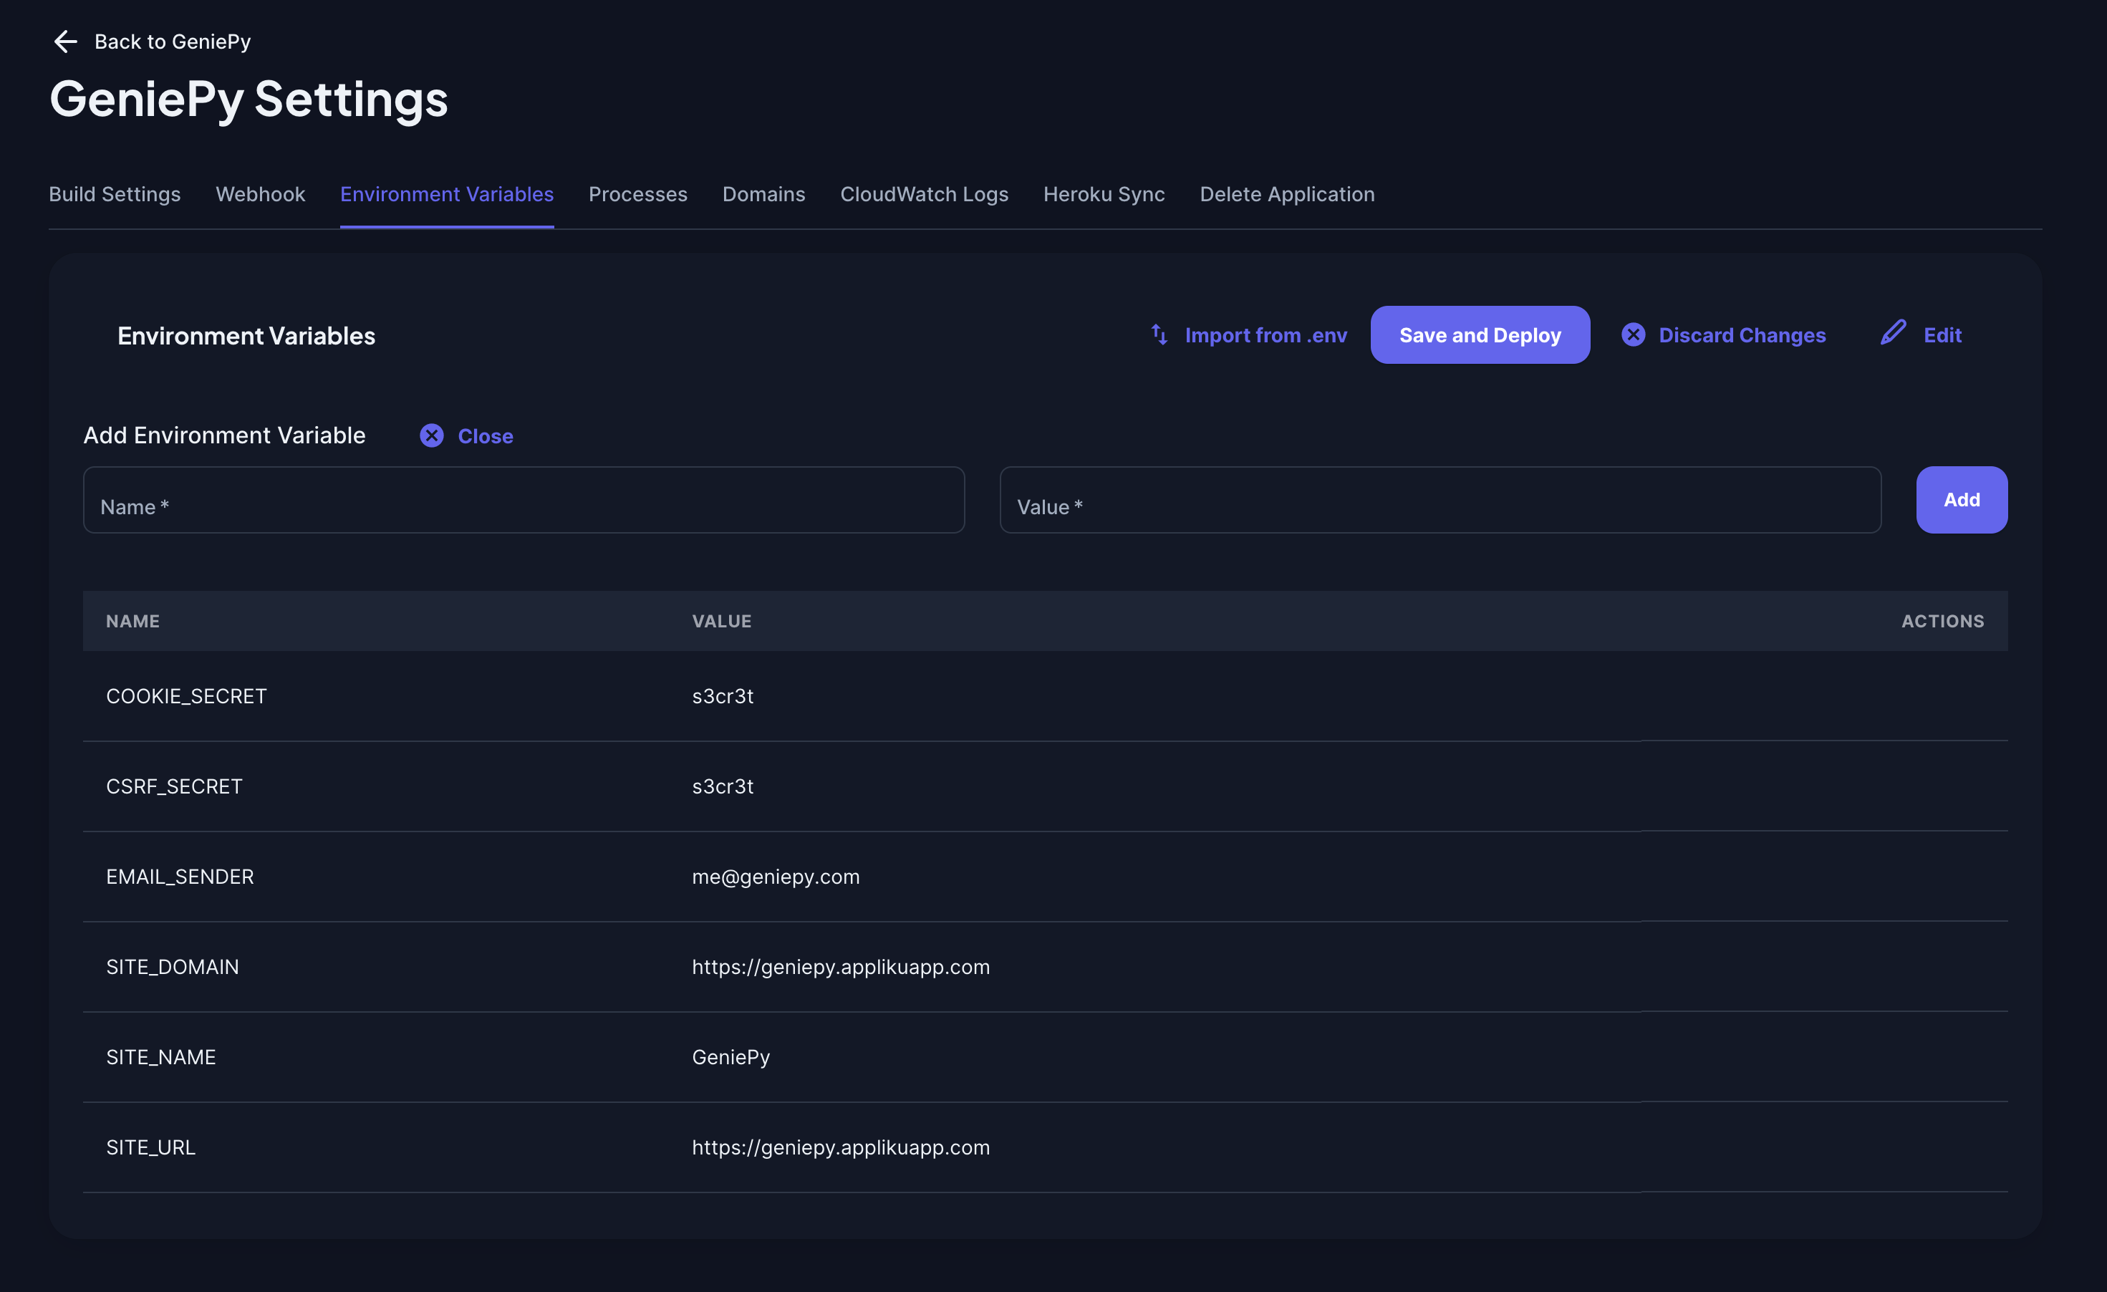The height and width of the screenshot is (1292, 2107).
Task: Select the SITE_URL variable name
Action: 150,1147
